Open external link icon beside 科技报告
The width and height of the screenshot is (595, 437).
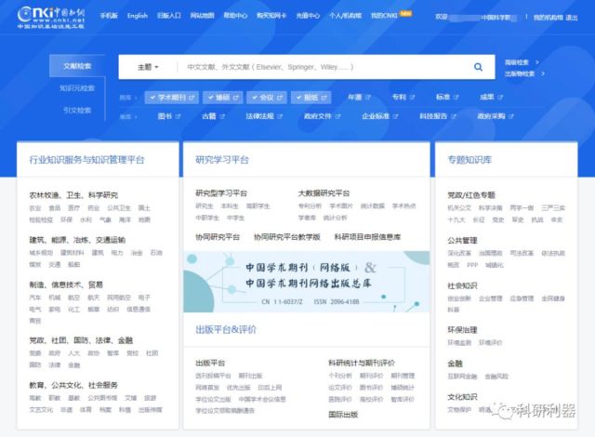pos(454,116)
